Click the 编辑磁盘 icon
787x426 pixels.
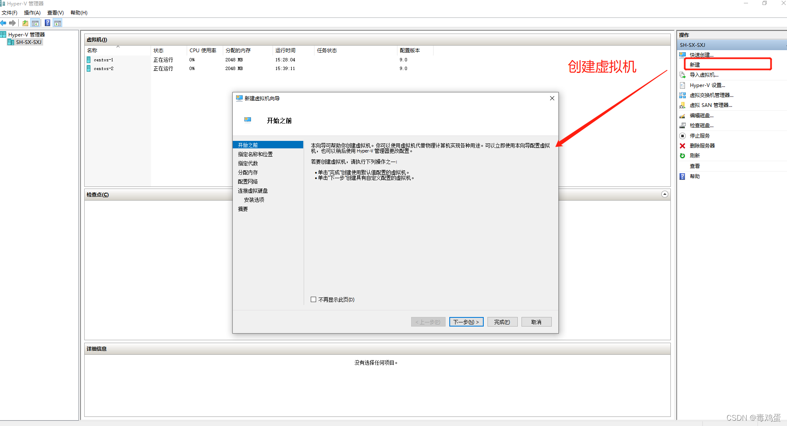click(x=682, y=116)
